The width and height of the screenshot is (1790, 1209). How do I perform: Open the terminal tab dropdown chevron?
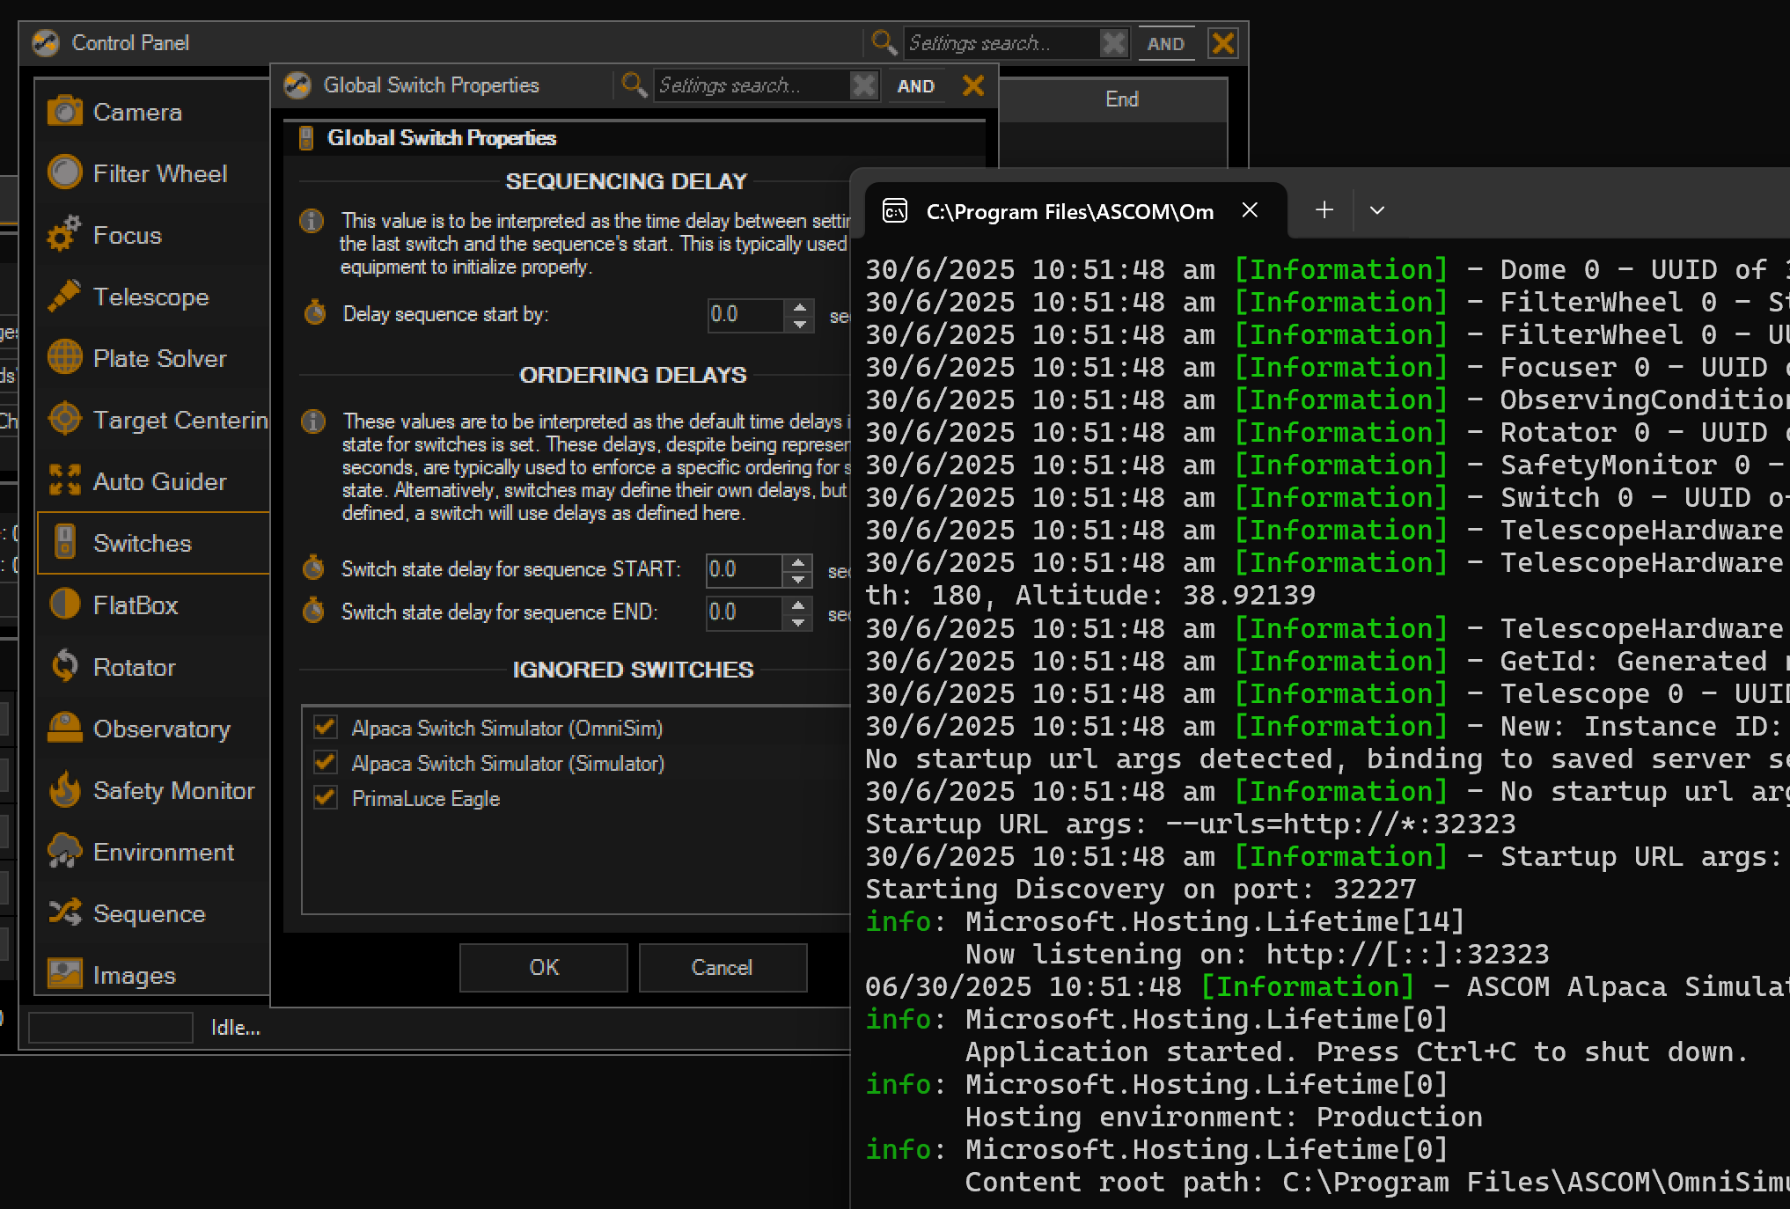click(x=1377, y=210)
